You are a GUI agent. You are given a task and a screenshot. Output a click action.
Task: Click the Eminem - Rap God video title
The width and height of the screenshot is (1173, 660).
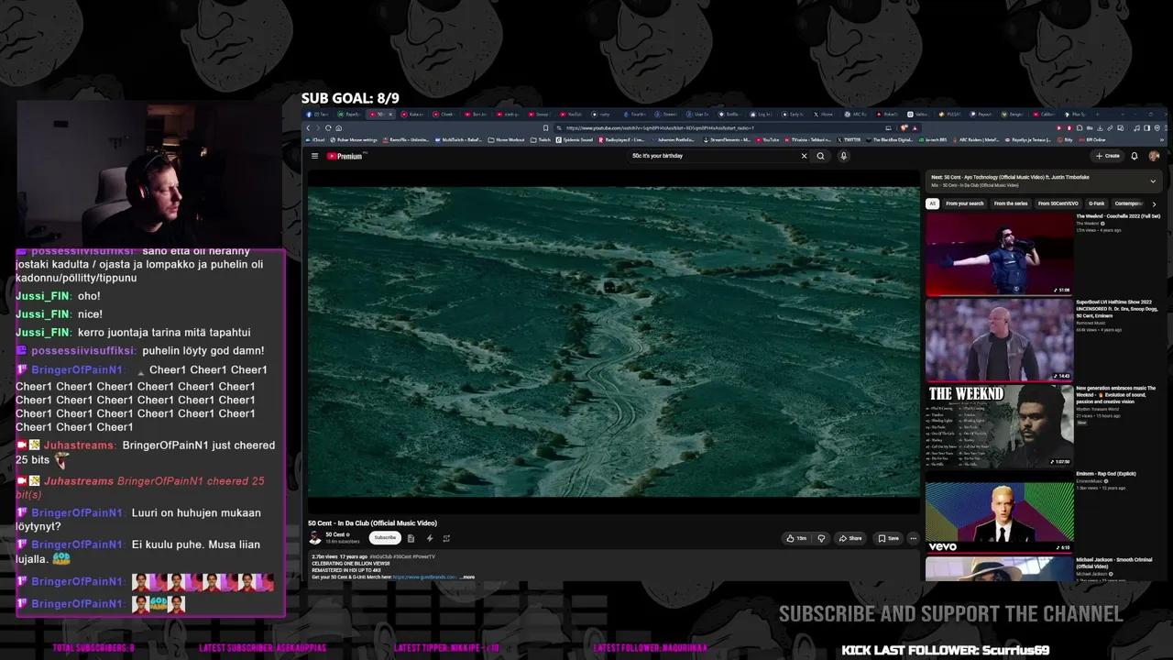point(1106,474)
